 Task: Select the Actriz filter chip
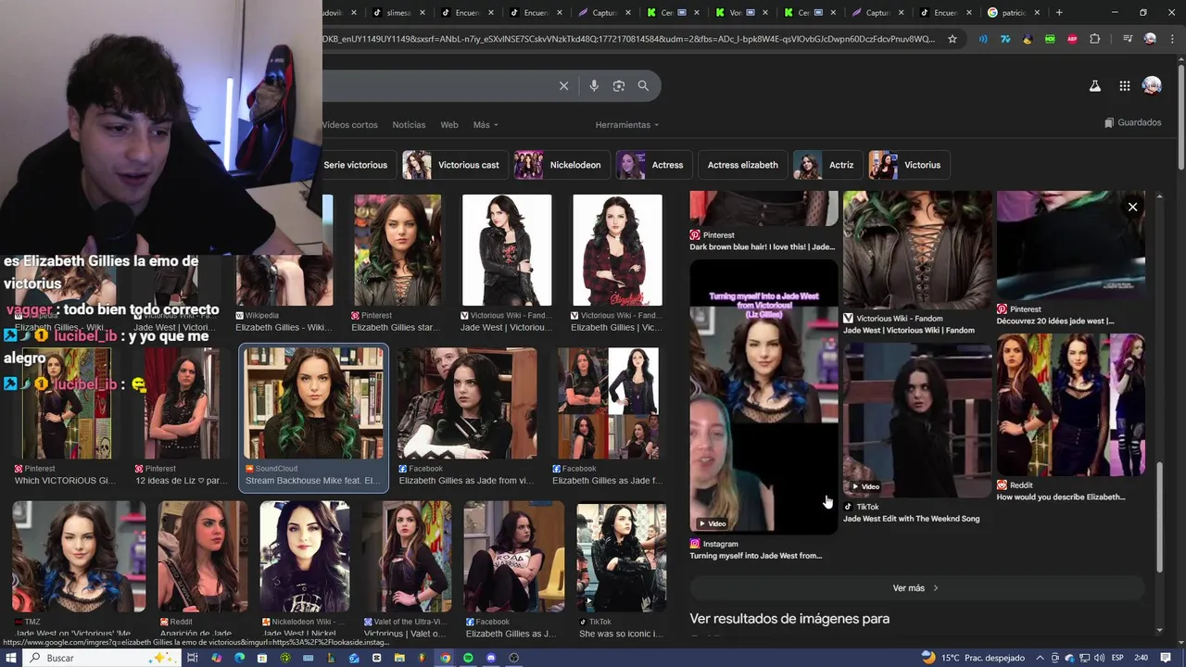click(827, 165)
